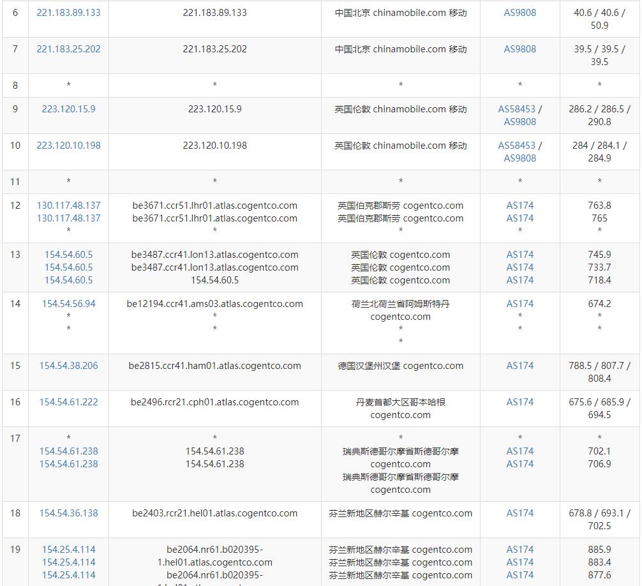642x586 pixels.
Task: Open the blue 221.183.89.133 IP link
Action: (x=68, y=13)
